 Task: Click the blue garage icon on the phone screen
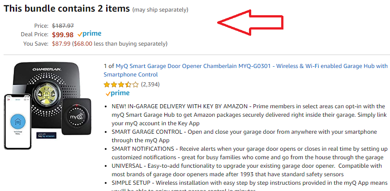pos(18,122)
